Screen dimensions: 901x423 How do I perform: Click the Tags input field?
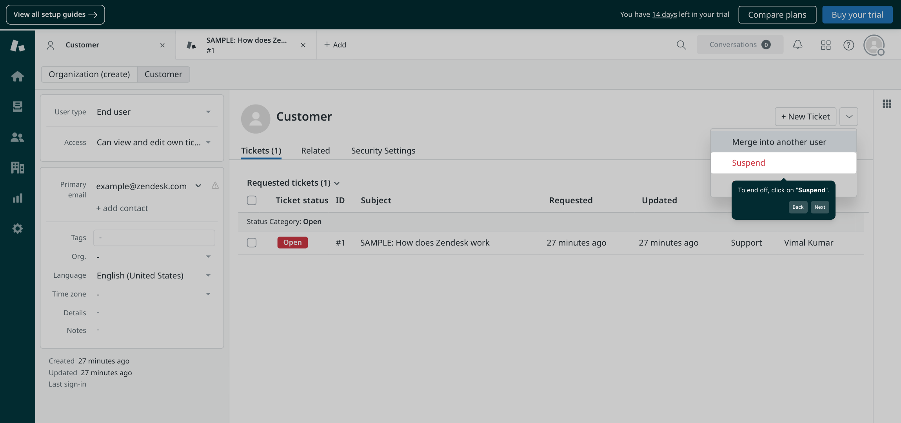click(x=154, y=238)
